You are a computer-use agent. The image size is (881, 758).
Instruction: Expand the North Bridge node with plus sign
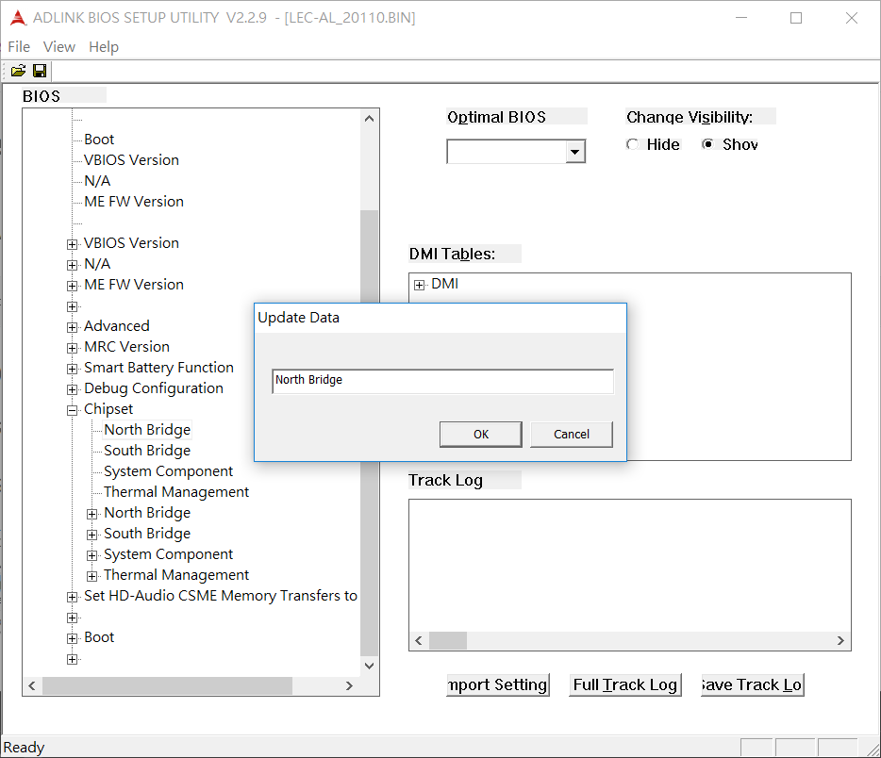(x=92, y=514)
